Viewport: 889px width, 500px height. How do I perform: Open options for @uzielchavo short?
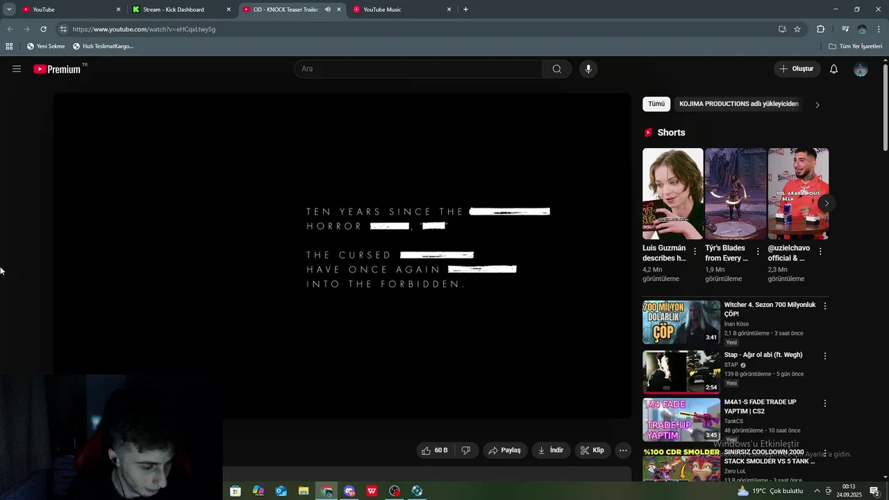[x=820, y=251]
